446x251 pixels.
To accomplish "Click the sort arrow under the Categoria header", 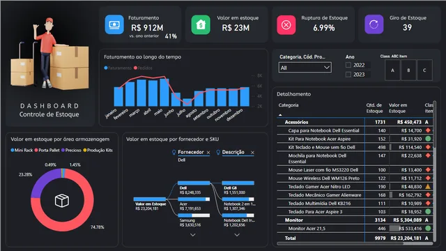I will click(280, 115).
